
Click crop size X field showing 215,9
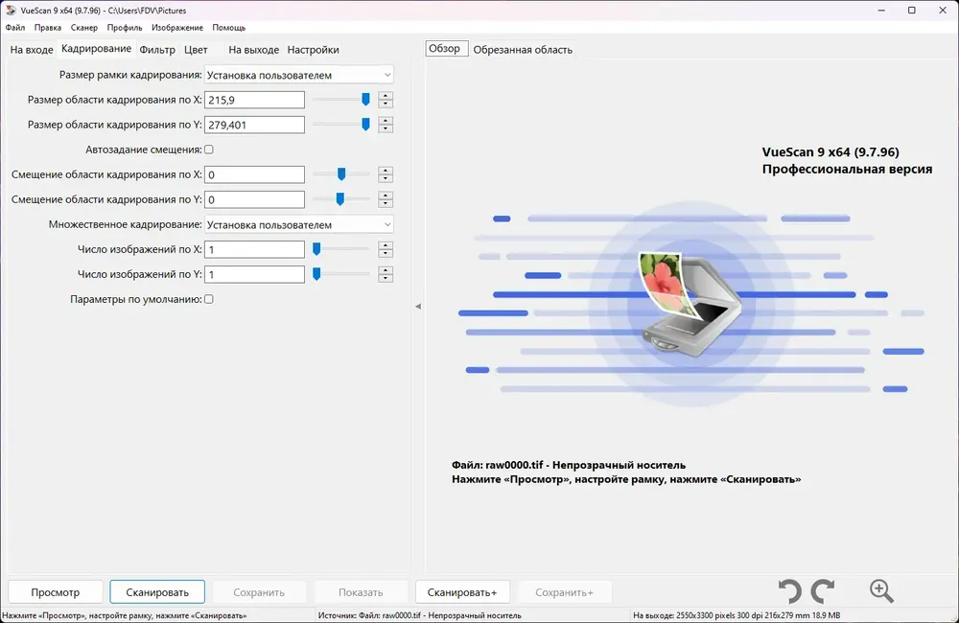click(x=254, y=100)
